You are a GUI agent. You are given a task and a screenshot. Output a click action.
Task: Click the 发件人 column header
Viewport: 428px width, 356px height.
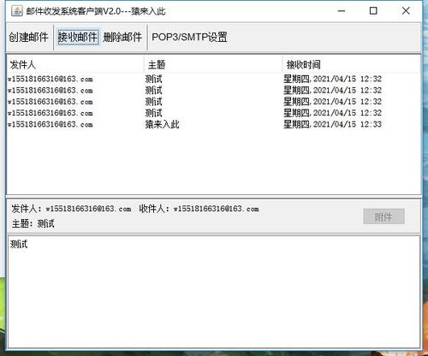pyautogui.click(x=75, y=65)
